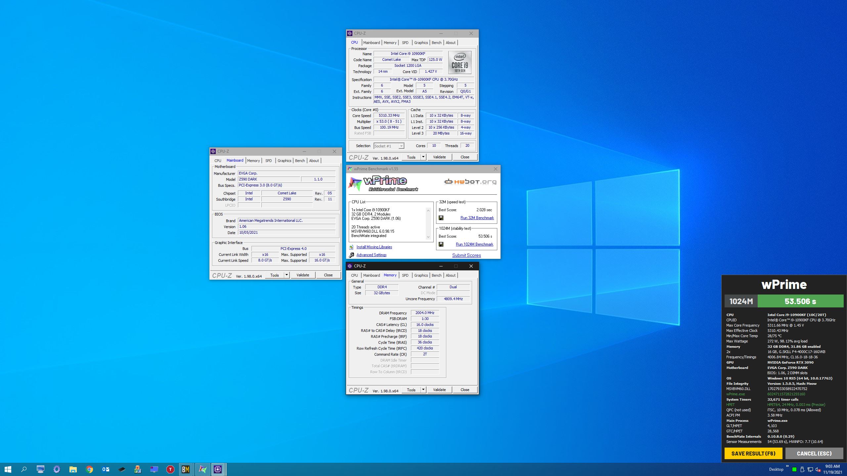This screenshot has width=847, height=476.
Task: Click the CPU-Z taskbar icon
Action: [x=218, y=469]
